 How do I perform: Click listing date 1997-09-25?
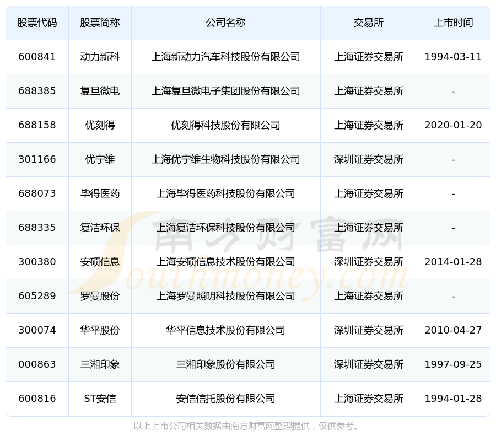[454, 364]
